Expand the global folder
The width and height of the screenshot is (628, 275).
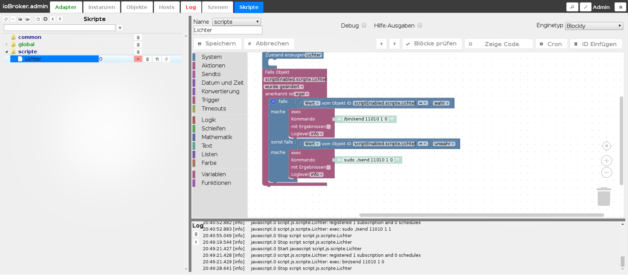[x=7, y=44]
